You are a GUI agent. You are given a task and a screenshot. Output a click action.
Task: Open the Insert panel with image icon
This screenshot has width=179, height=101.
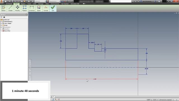coord(39,8)
